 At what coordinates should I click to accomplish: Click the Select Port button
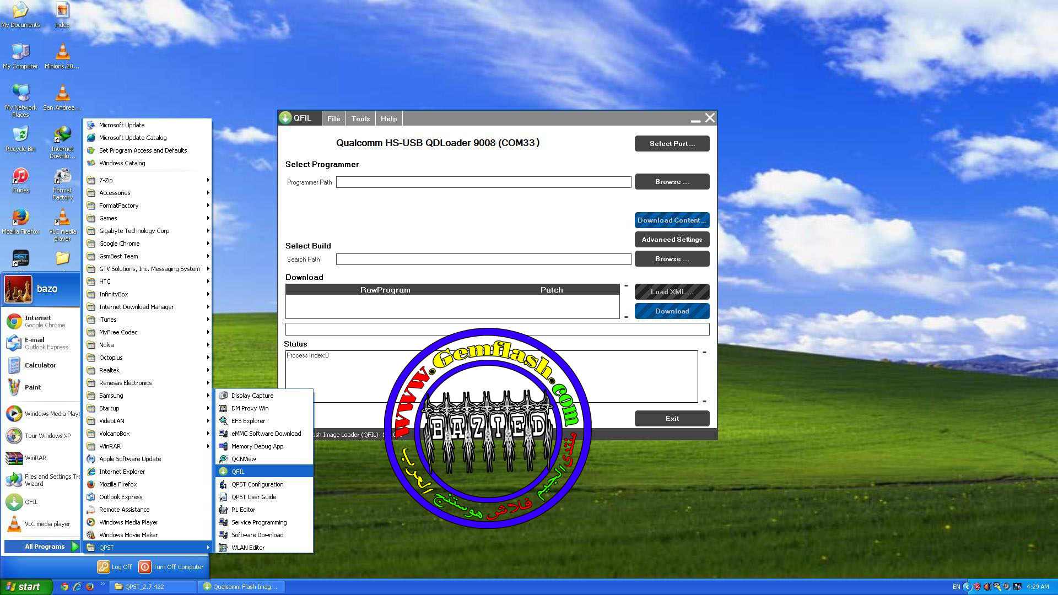pyautogui.click(x=672, y=144)
